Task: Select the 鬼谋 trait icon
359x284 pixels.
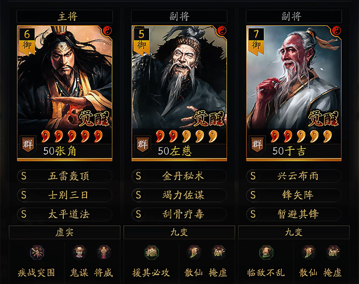Action: point(79,252)
